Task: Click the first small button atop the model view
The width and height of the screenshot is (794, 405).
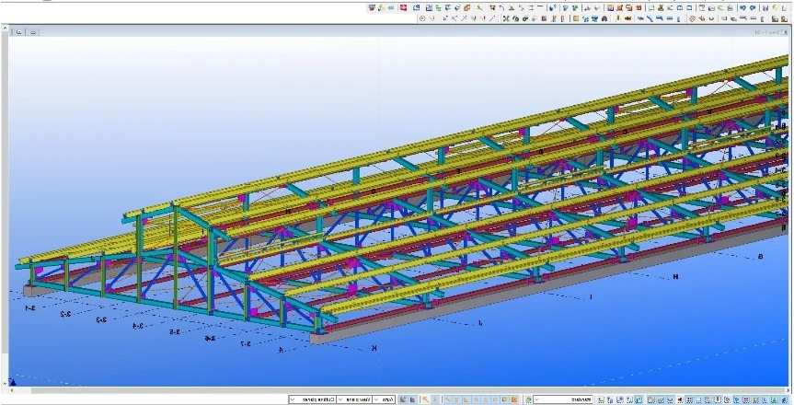Action: click(20, 31)
